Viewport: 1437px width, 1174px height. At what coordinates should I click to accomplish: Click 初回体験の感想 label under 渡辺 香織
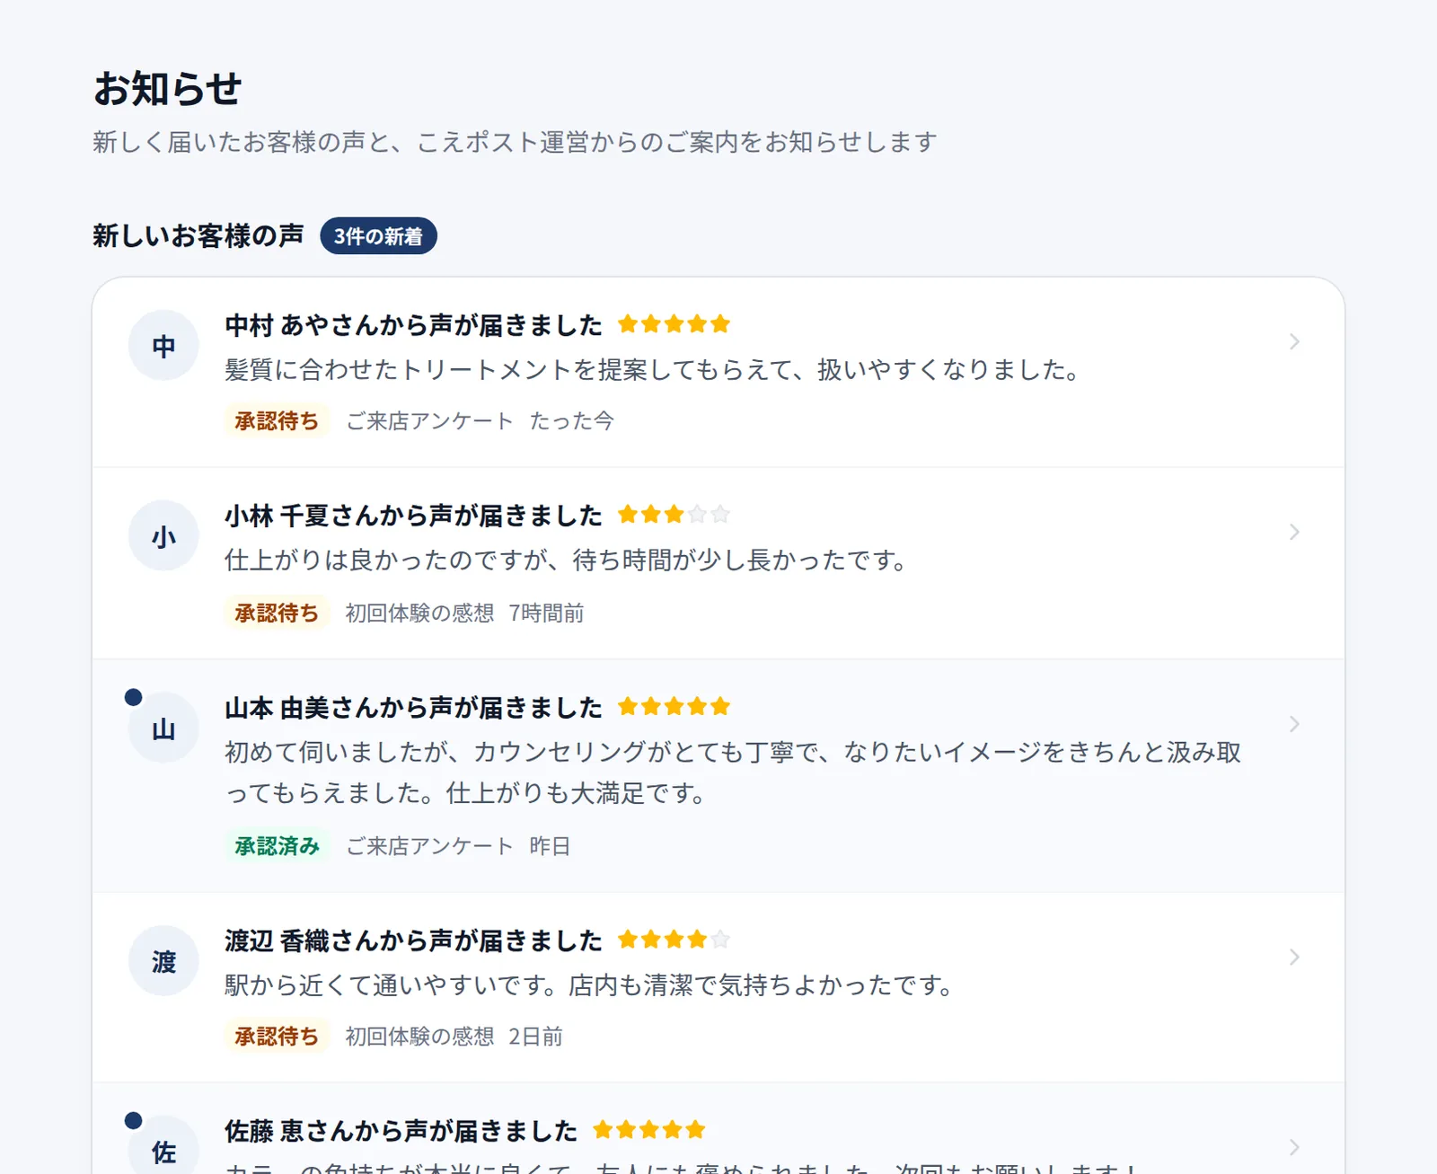coord(419,1036)
